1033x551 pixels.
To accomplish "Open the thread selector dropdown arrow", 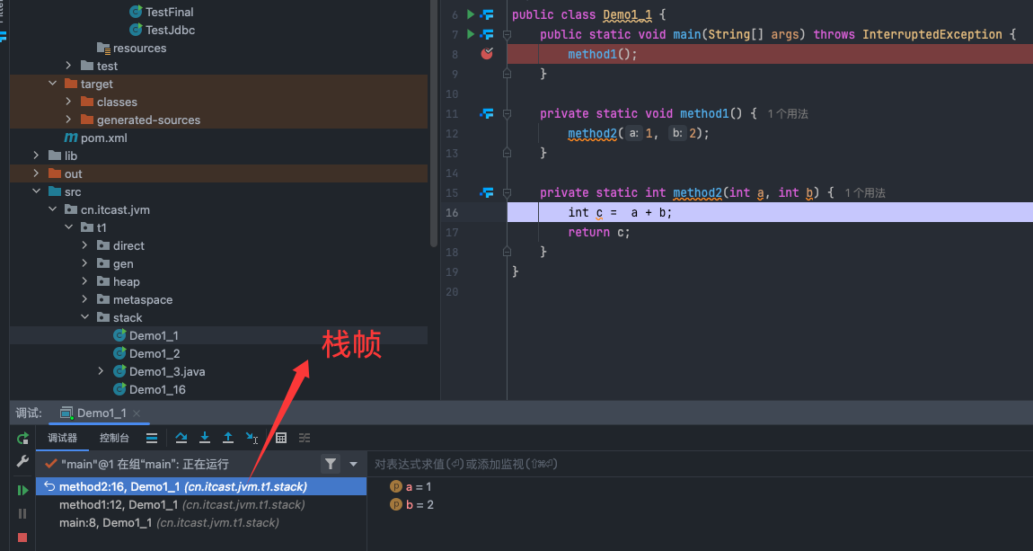I will (x=354, y=464).
